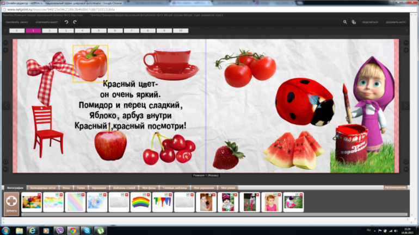Open the Рамки tab
Viewport: 419px width, 235px height.
[x=81, y=187]
